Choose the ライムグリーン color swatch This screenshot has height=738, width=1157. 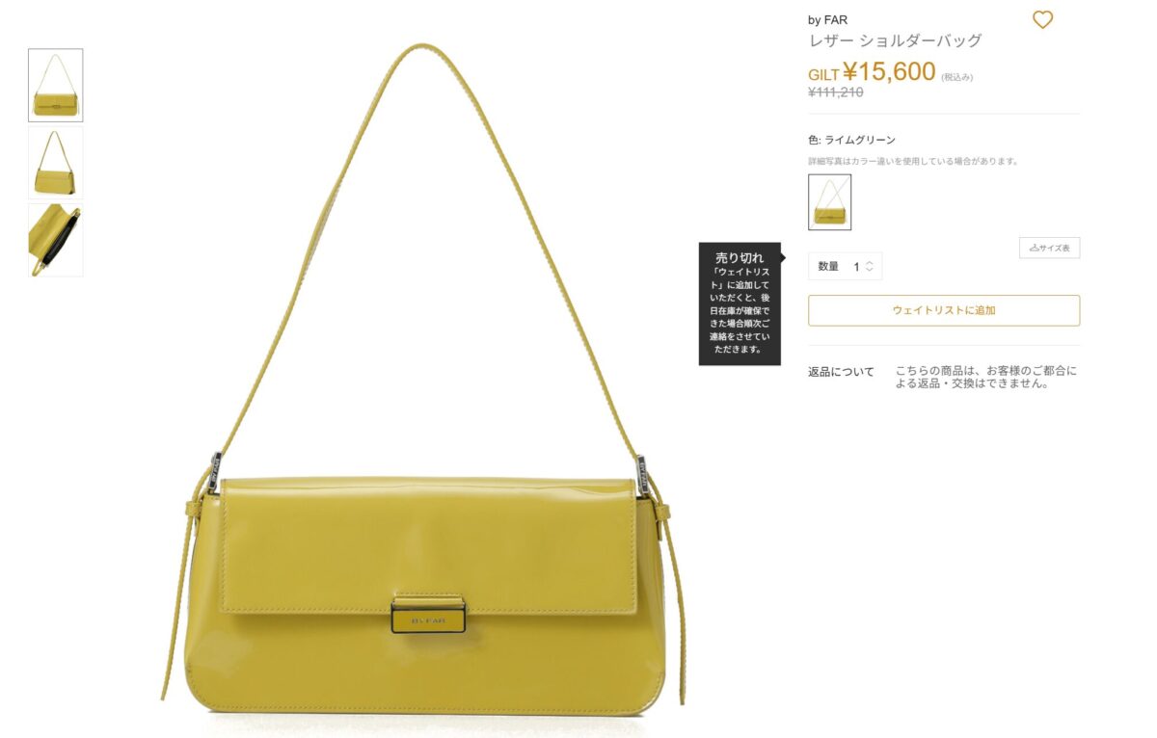pyautogui.click(x=829, y=202)
